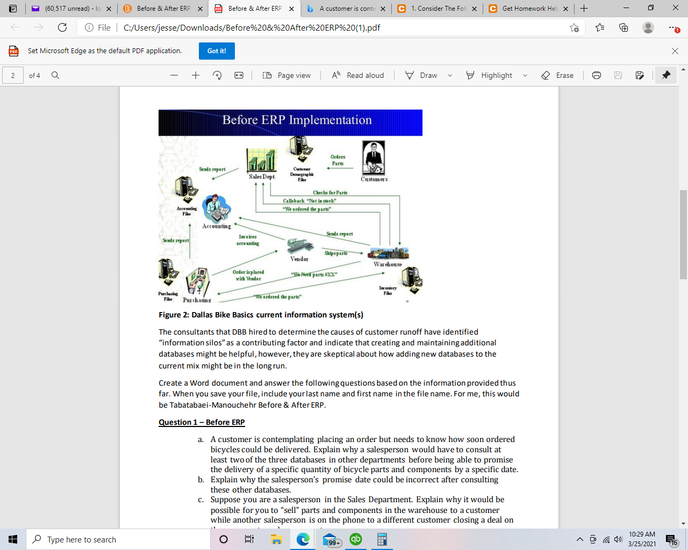Viewport: 688px width, 550px height.
Task: Click the Question 1 – Before ERP heading
Action: (x=202, y=422)
